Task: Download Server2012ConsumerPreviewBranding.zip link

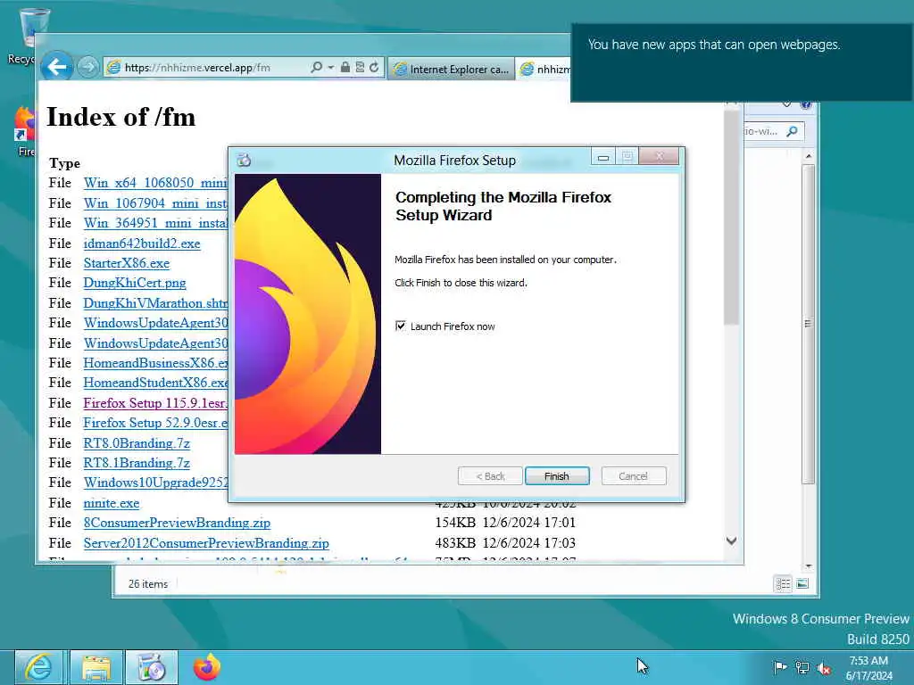Action: (206, 543)
